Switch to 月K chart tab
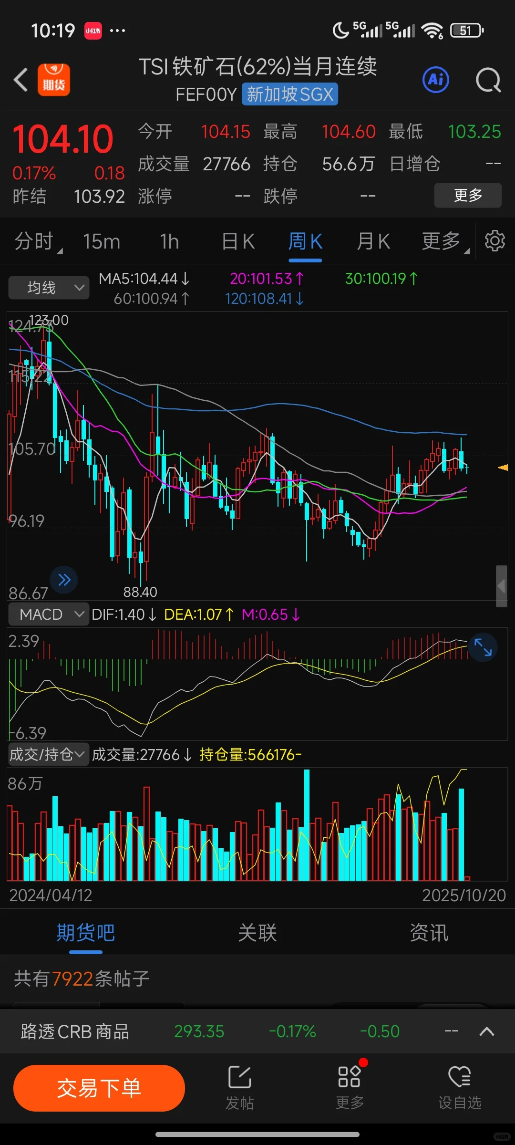The width and height of the screenshot is (515, 1145). pyautogui.click(x=373, y=241)
